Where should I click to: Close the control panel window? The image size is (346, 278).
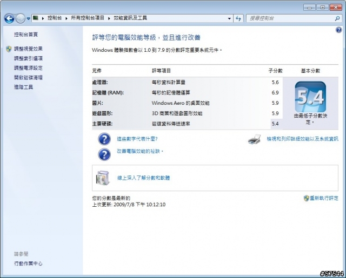pos(336,8)
